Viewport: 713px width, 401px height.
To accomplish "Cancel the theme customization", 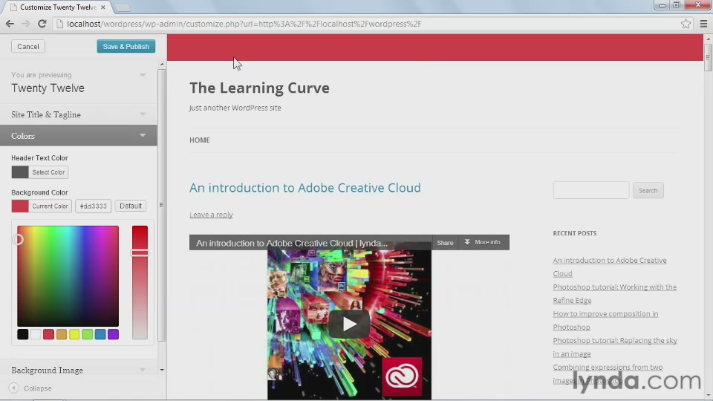I will [x=28, y=46].
